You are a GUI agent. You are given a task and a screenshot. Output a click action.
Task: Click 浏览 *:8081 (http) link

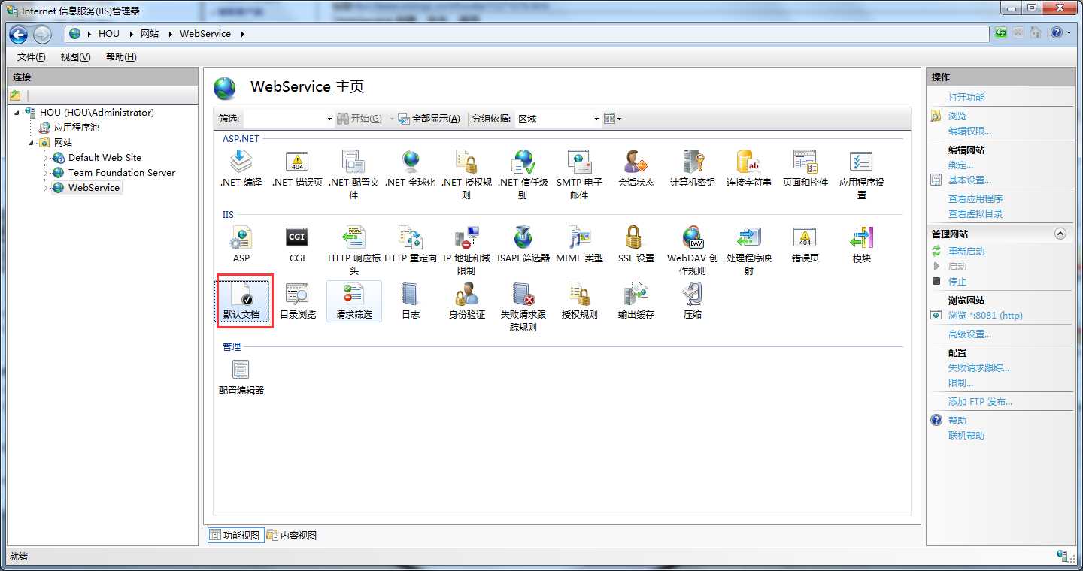click(x=985, y=316)
